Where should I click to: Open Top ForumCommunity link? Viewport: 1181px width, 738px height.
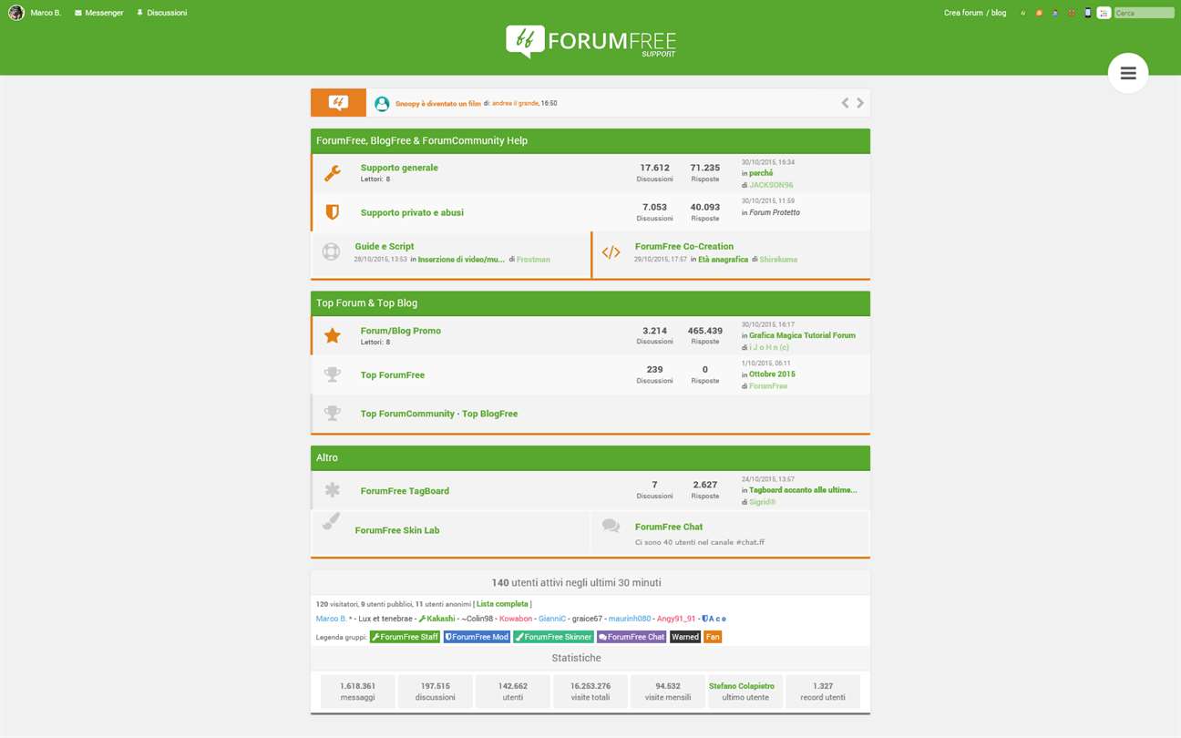[407, 414]
